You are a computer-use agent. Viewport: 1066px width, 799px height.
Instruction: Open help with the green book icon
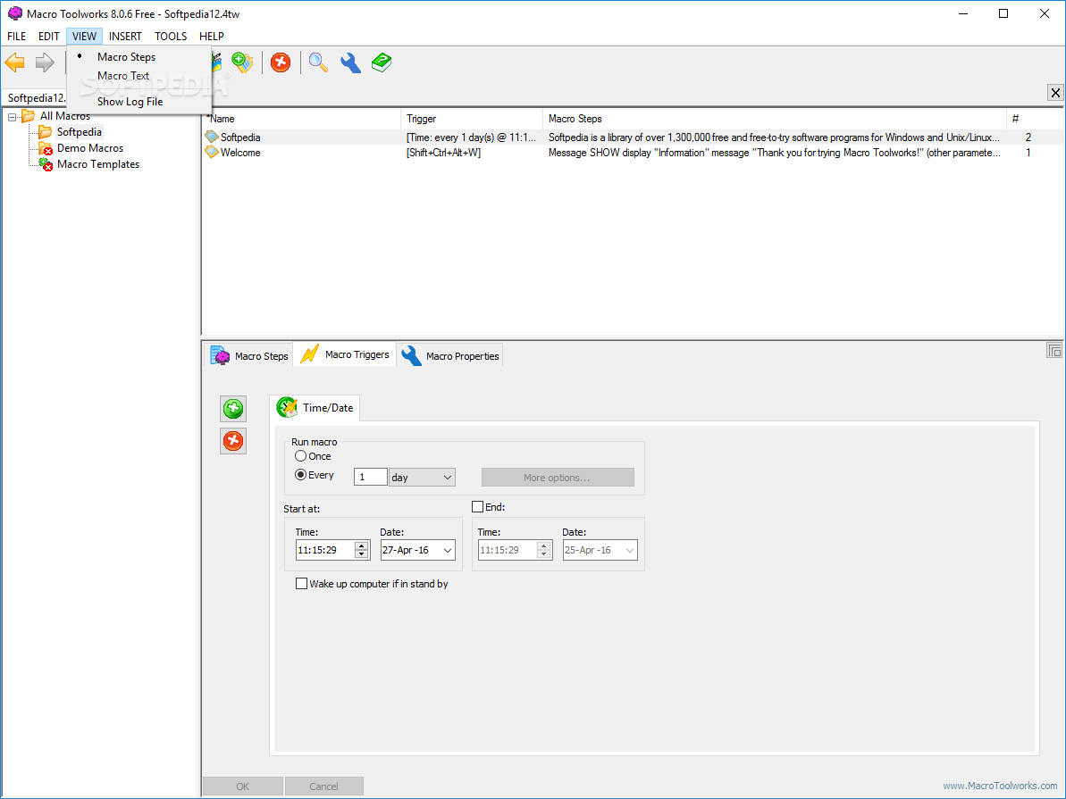click(382, 62)
